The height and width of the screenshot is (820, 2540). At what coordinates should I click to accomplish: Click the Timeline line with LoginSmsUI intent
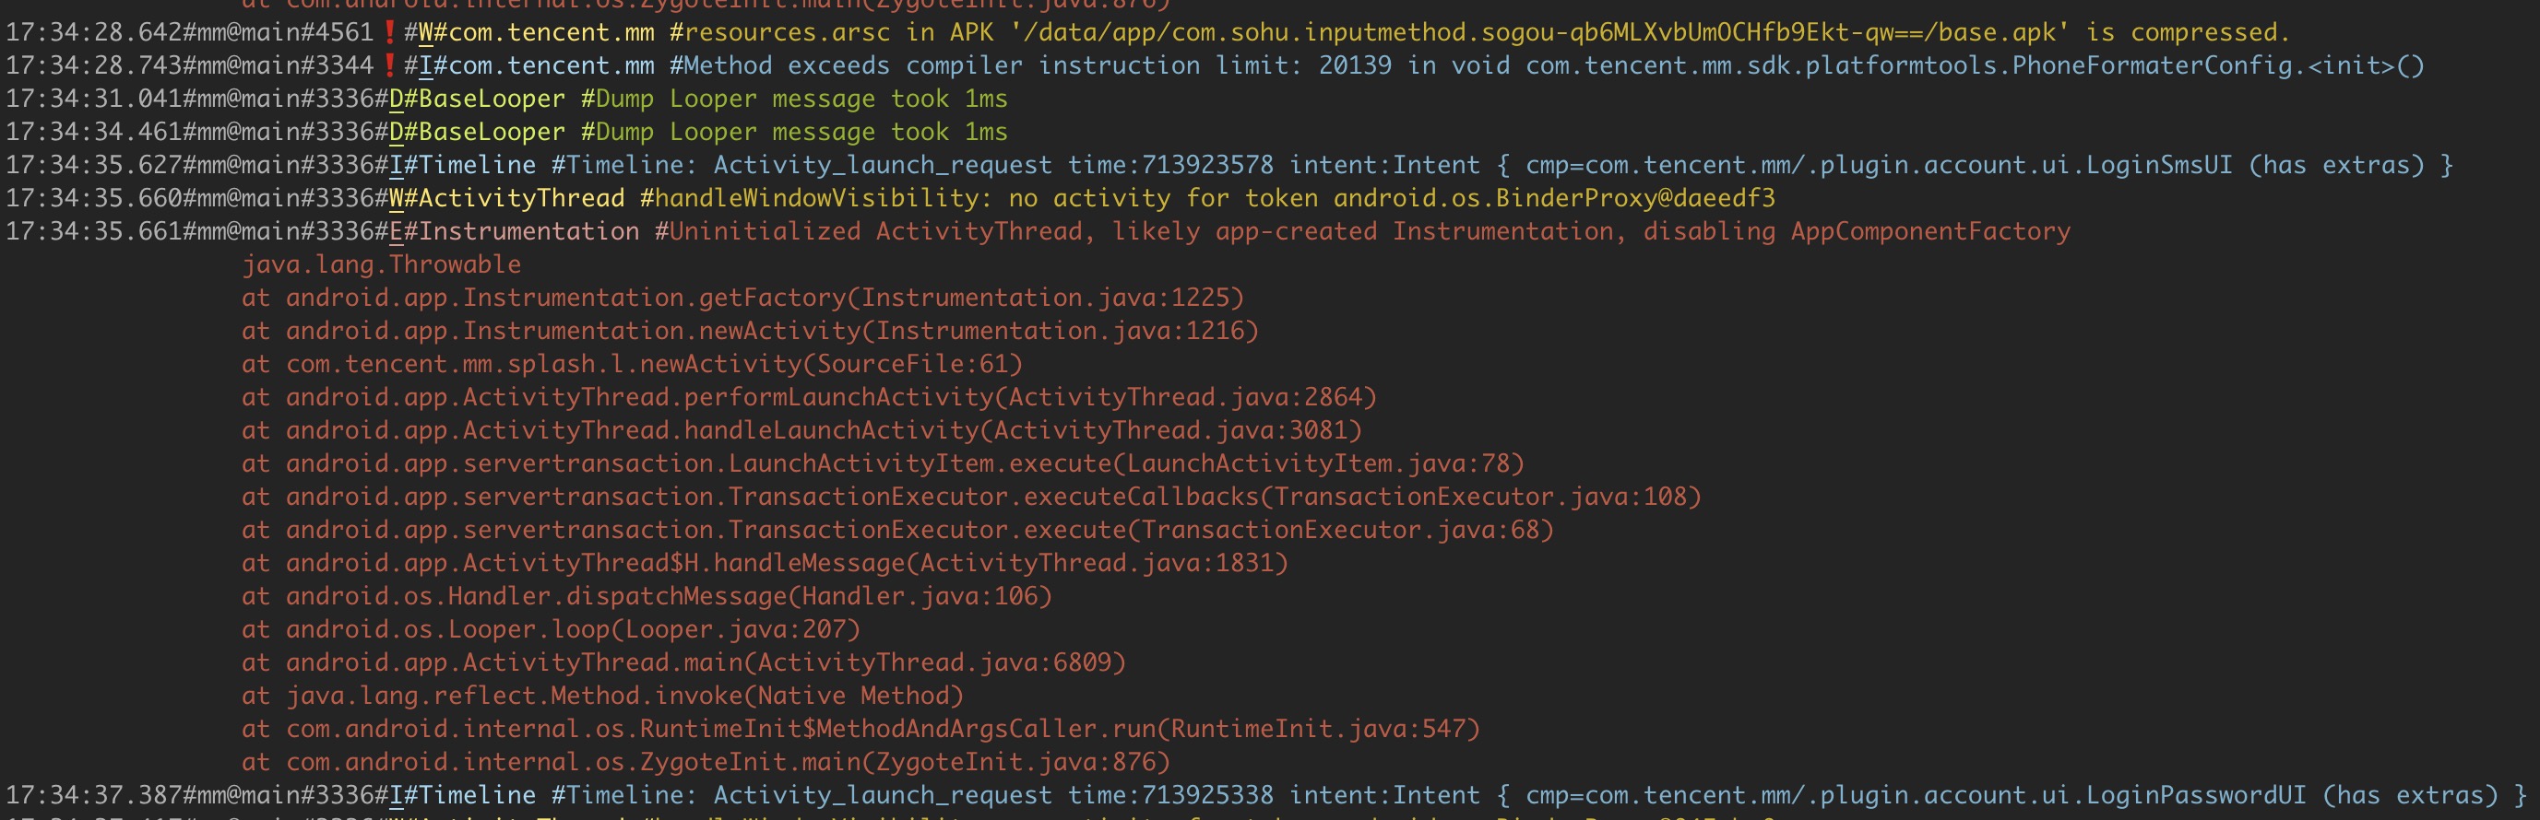[1228, 165]
